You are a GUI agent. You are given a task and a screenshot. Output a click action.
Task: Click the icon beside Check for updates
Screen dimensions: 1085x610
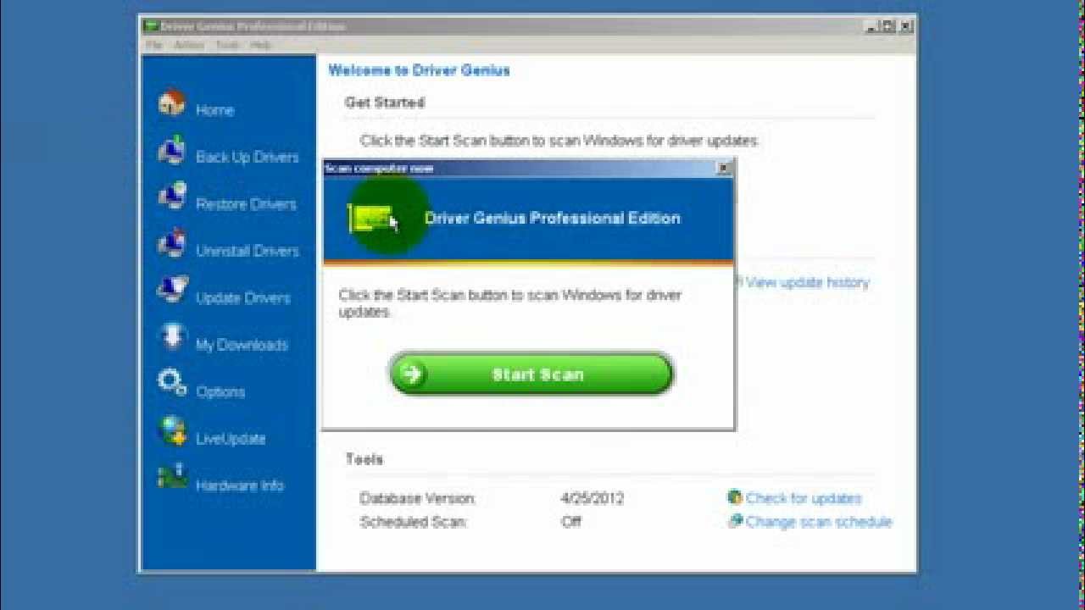(735, 497)
